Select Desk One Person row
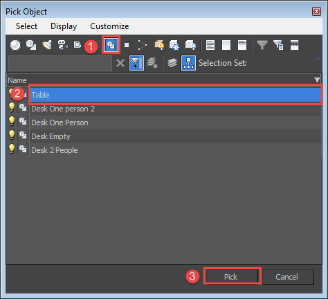The width and height of the screenshot is (328, 299). click(x=176, y=123)
